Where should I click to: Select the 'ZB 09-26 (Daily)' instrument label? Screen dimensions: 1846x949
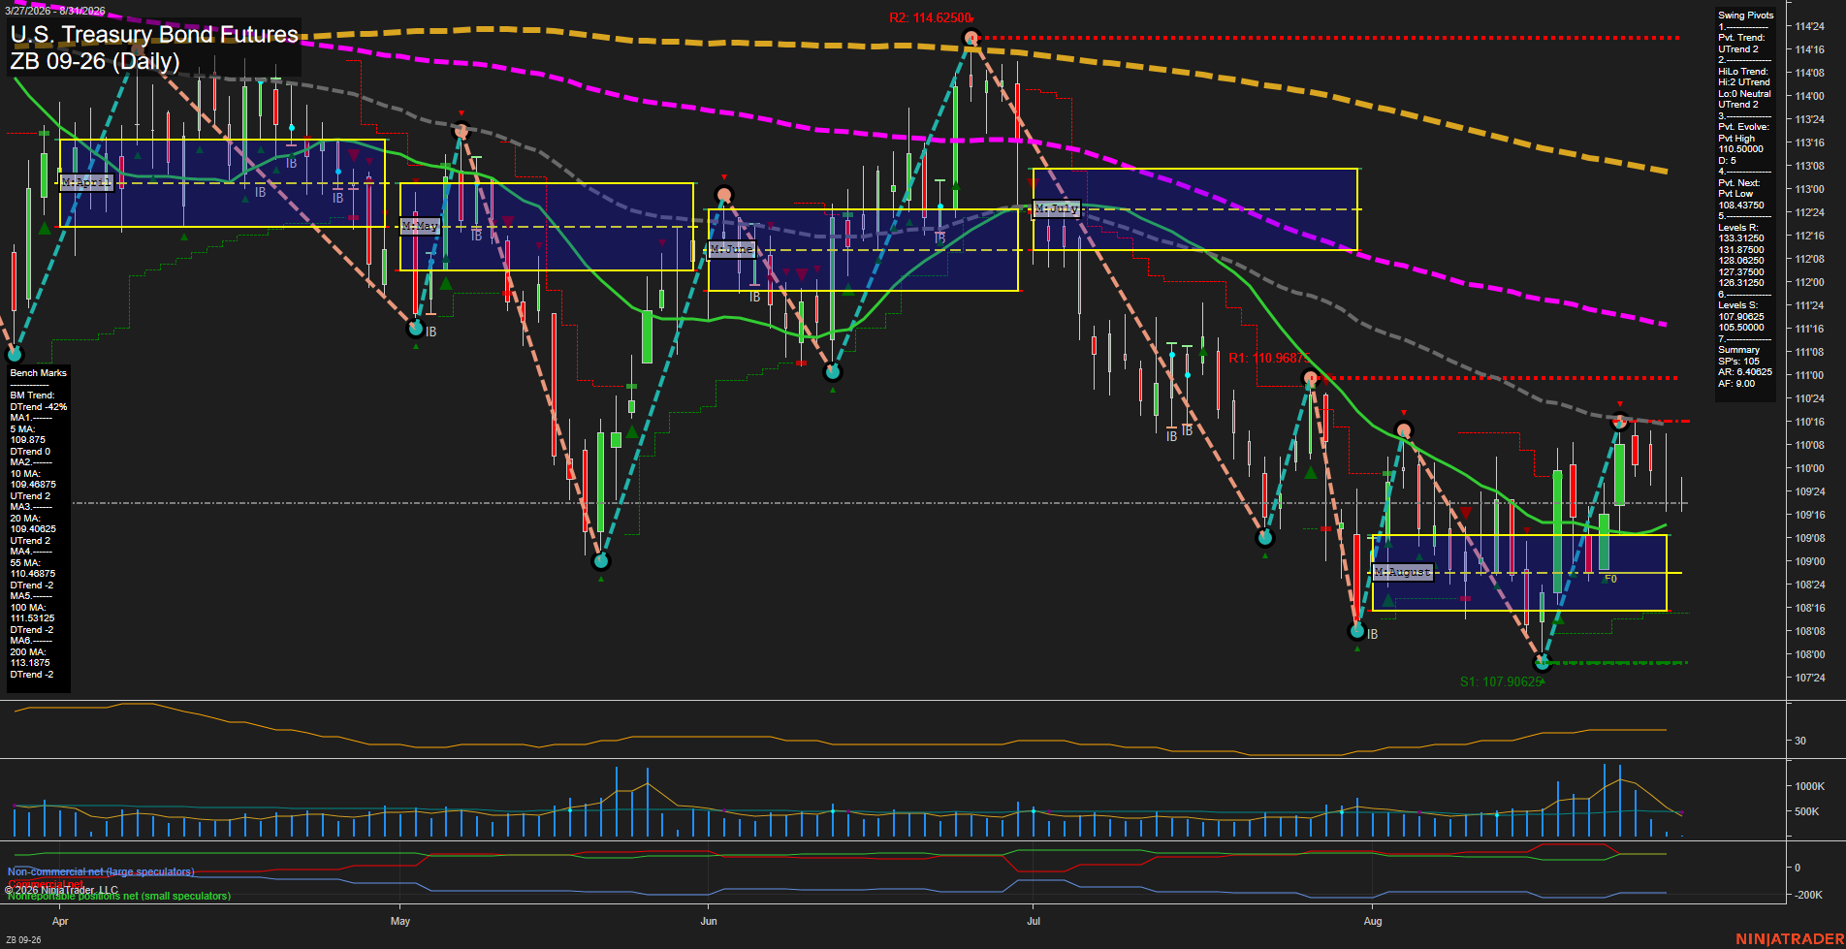click(95, 62)
